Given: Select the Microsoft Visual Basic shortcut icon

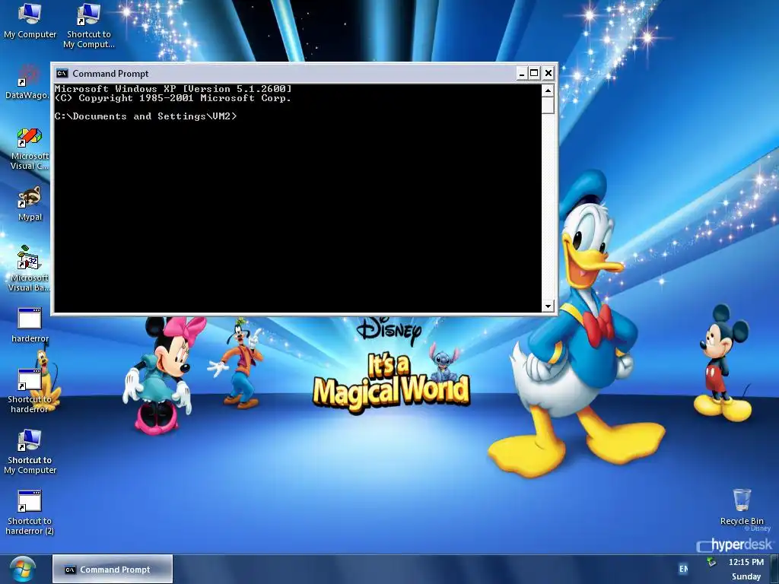Looking at the screenshot, I should click(29, 268).
